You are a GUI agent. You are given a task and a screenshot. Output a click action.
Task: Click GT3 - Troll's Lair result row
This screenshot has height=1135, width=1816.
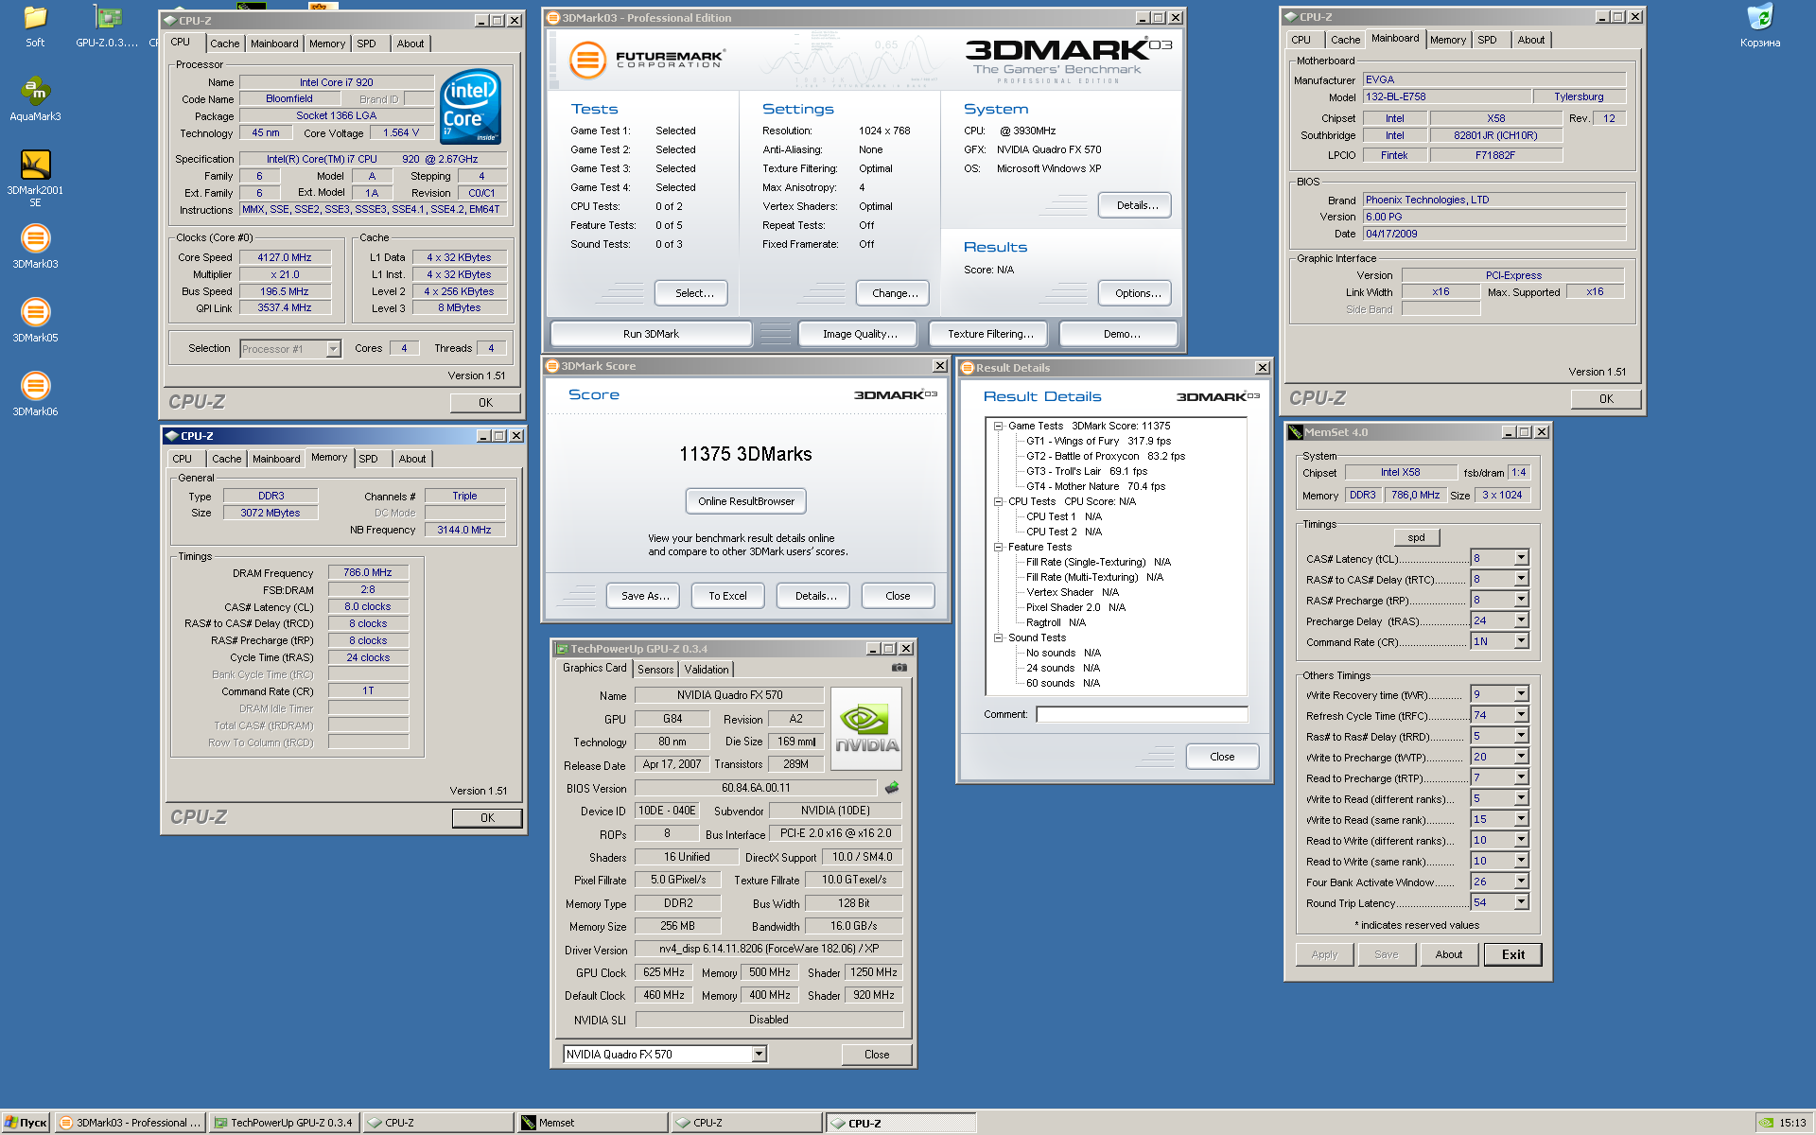(x=1087, y=471)
